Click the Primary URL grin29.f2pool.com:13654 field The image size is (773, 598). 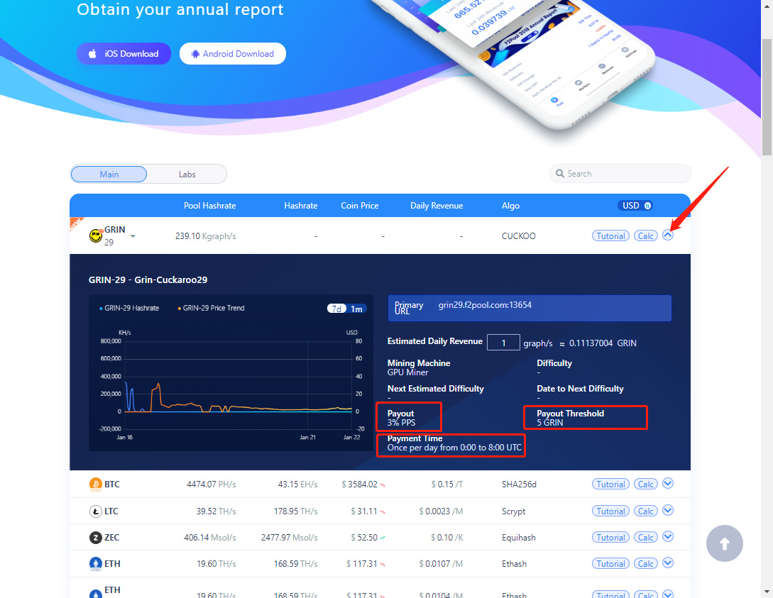click(x=530, y=308)
